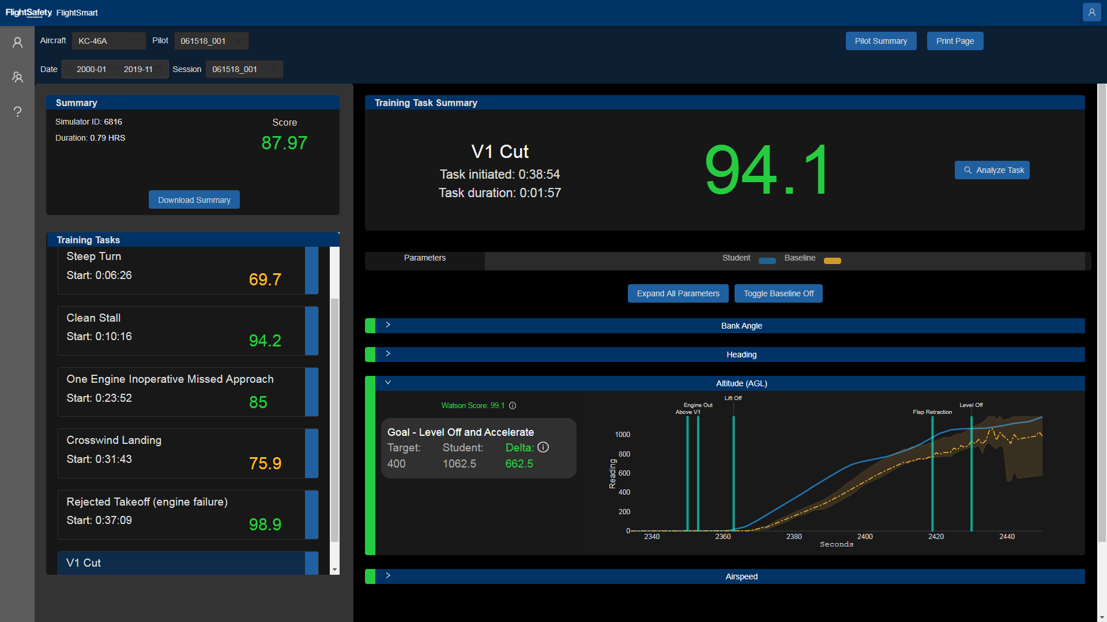Open the pilot profile sidebar icon

pyautogui.click(x=17, y=42)
